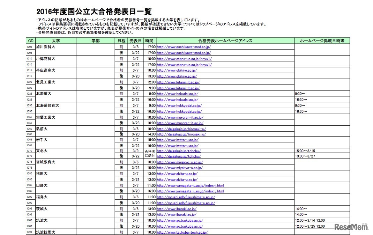373x235 pixels.
Task: Click the Hokudai homepage link
Action: tap(178, 94)
